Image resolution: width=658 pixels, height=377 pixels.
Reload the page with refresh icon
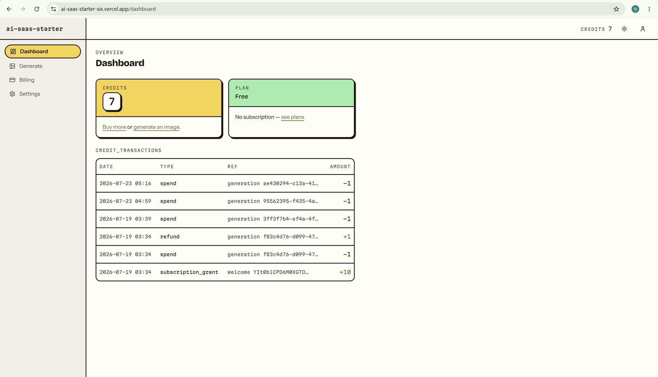tap(37, 9)
